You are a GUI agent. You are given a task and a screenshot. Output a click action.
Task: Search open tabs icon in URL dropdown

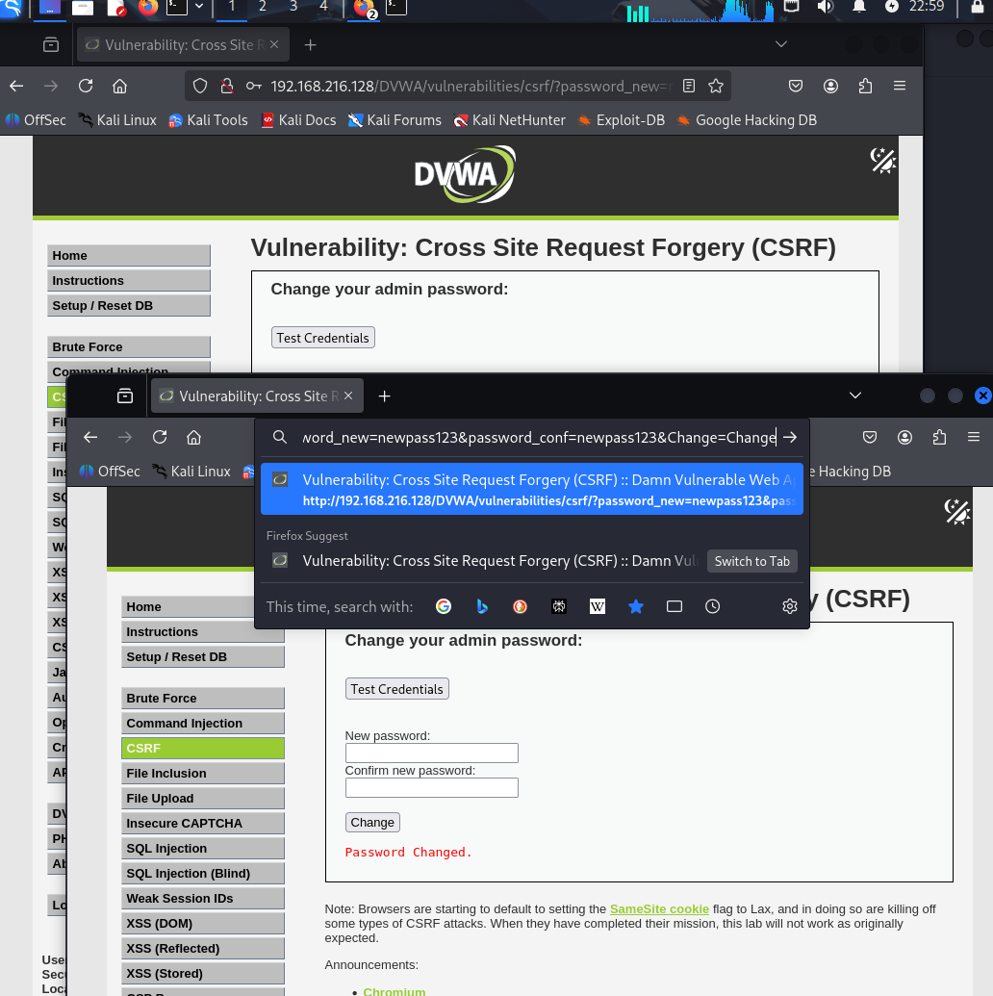tap(675, 606)
